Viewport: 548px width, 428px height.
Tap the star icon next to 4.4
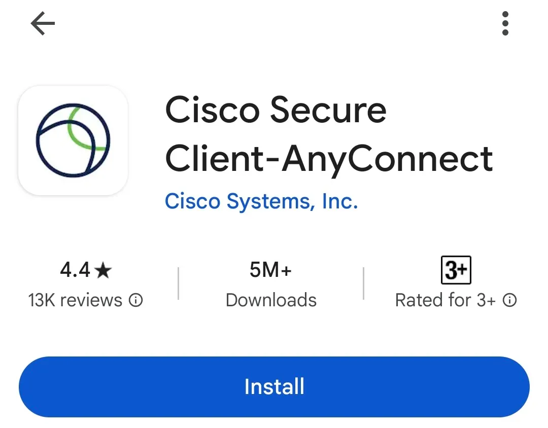pyautogui.click(x=103, y=271)
